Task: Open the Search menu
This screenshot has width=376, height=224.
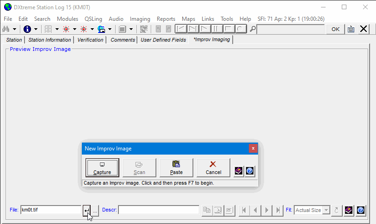Action: pyautogui.click(x=42, y=19)
